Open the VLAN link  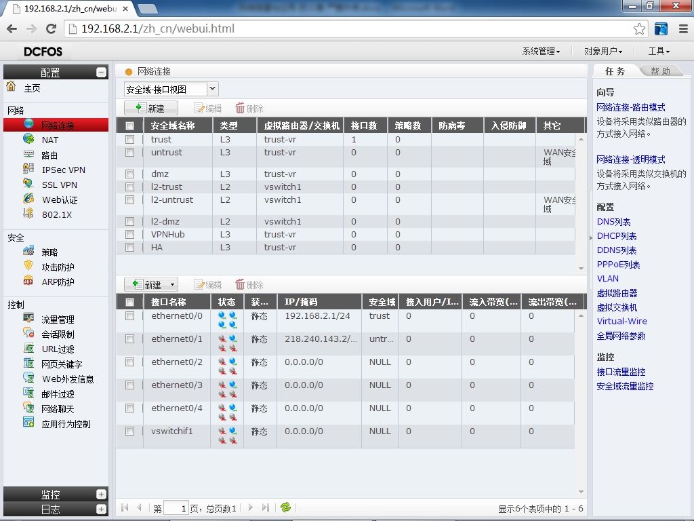coord(608,279)
